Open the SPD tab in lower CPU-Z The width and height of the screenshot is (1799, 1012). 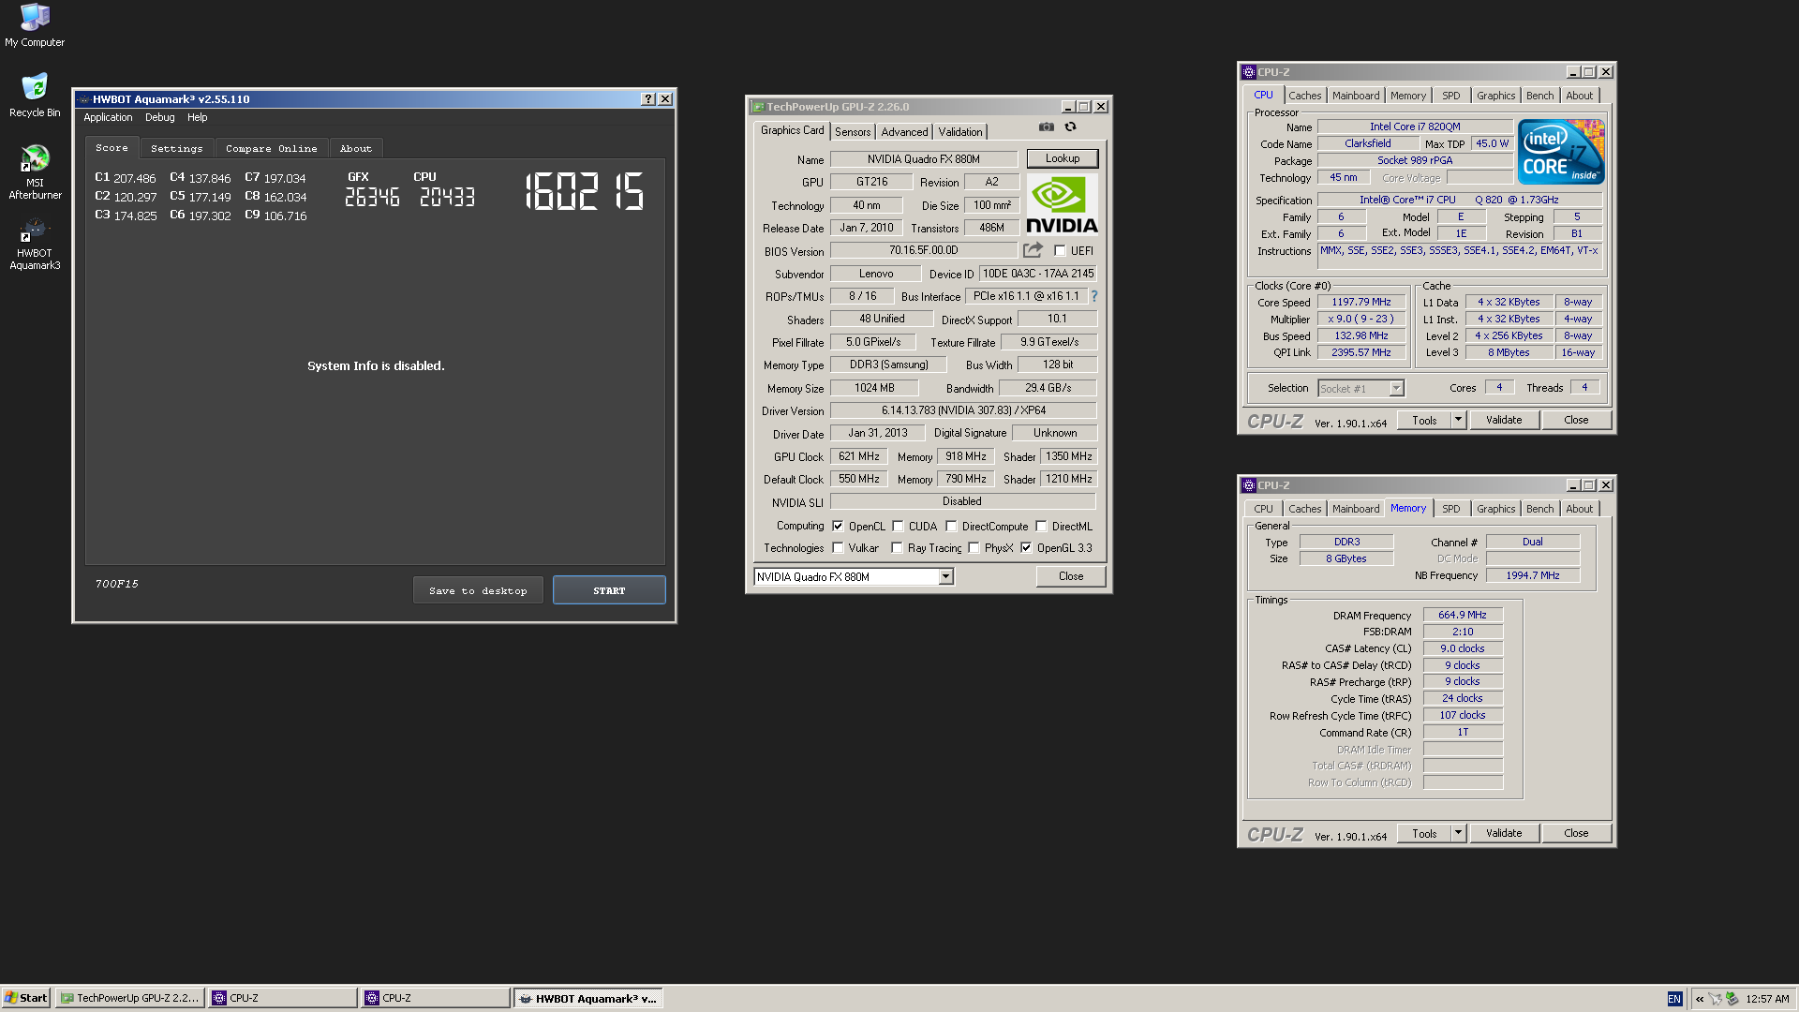[x=1450, y=509]
